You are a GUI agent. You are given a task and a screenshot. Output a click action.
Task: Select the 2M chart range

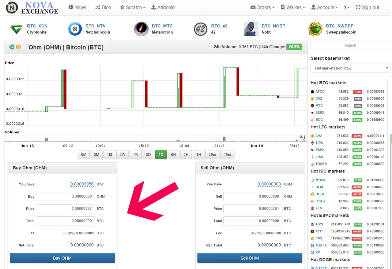[96, 154]
